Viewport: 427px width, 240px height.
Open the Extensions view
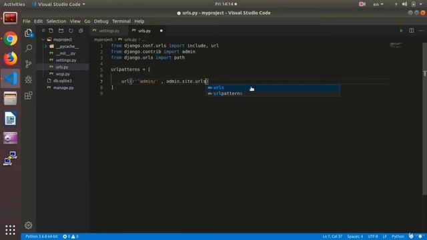pyautogui.click(x=28, y=95)
